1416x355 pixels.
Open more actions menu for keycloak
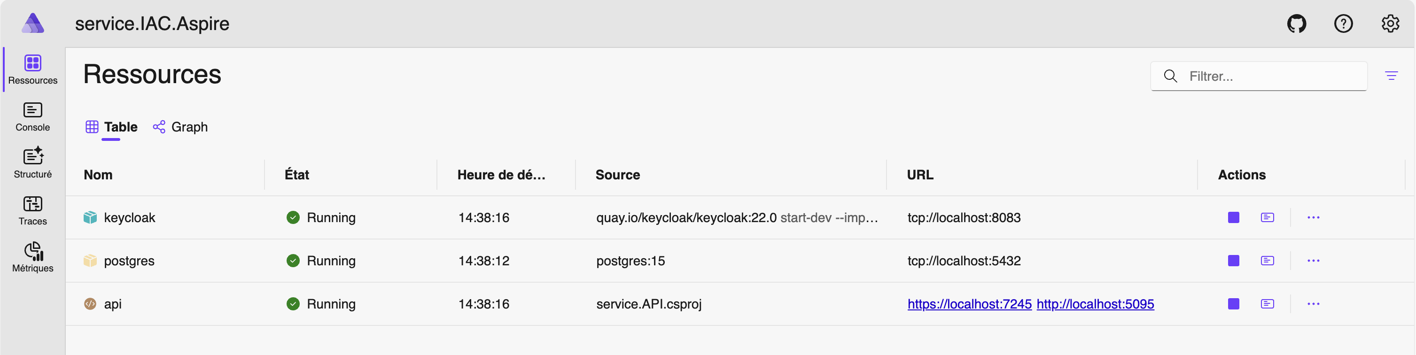tap(1313, 217)
